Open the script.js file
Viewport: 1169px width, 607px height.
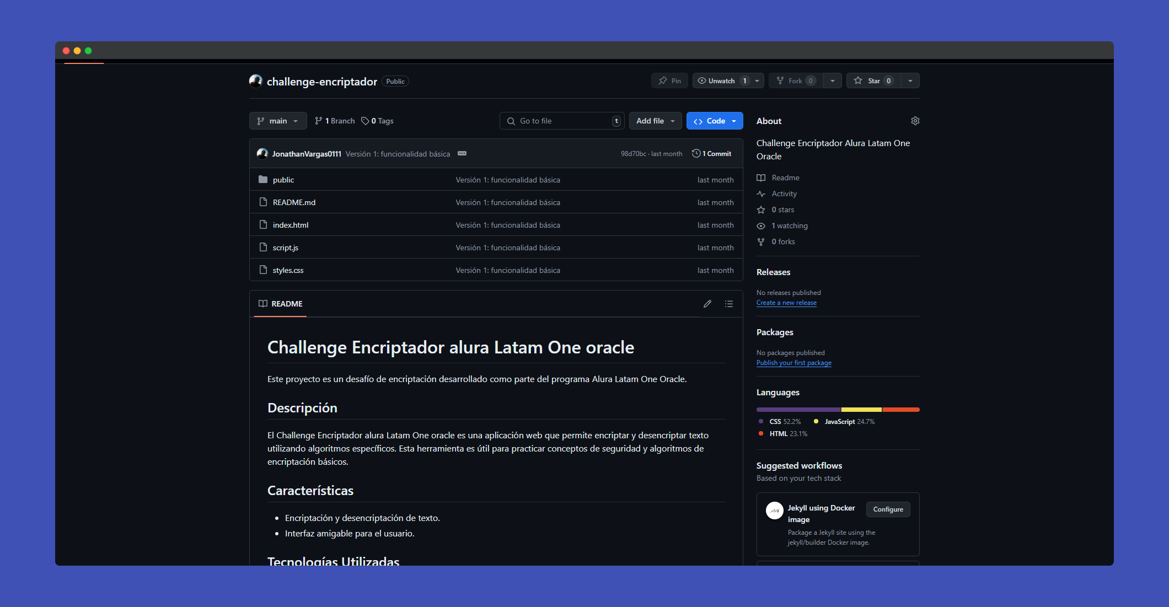pyautogui.click(x=286, y=248)
